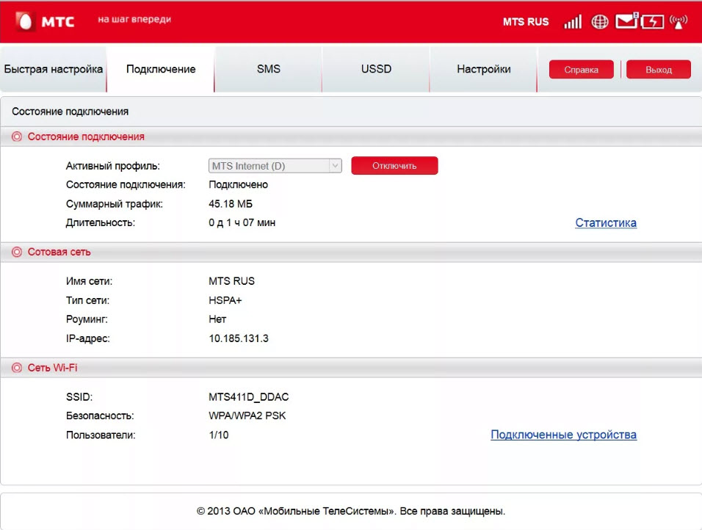The image size is (702, 530).
Task: Expand the MTS Internet (D) profile dropdown
Action: coord(275,166)
